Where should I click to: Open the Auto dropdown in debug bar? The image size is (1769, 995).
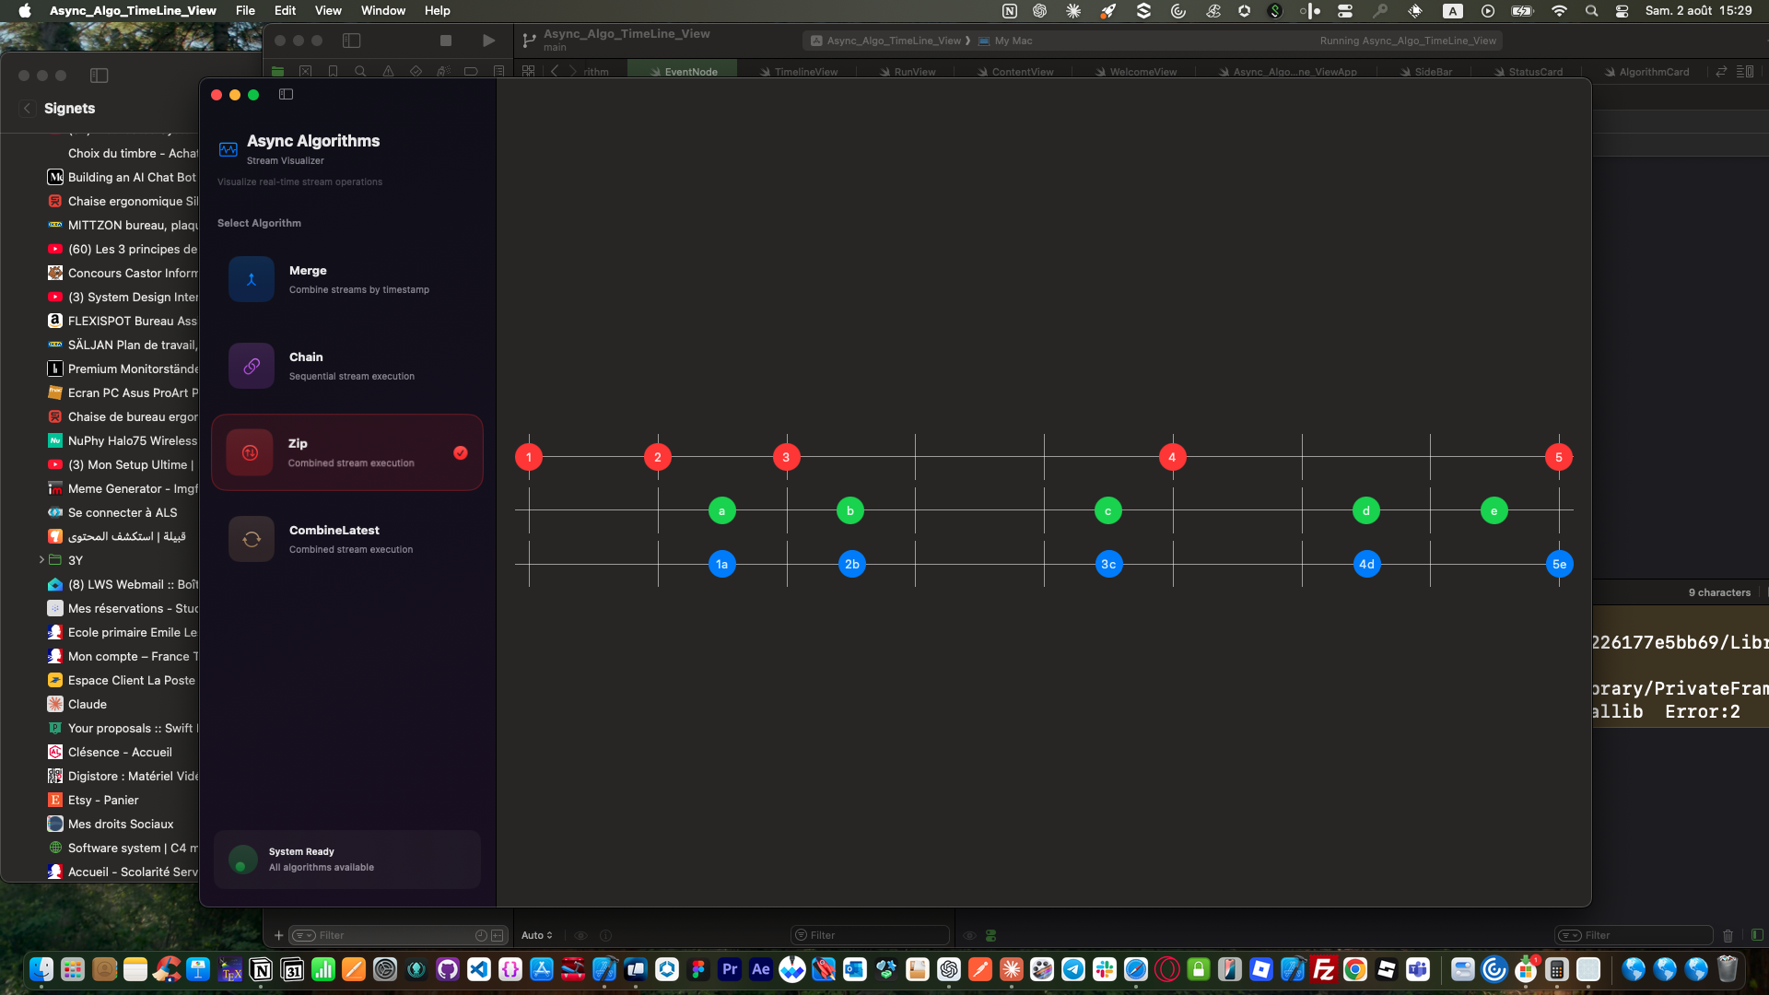point(536,935)
